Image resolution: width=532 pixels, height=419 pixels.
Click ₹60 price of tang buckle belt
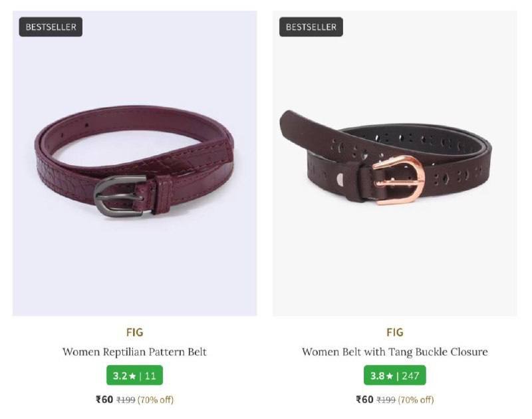pos(364,399)
